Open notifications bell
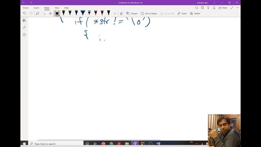This screenshot has width=261, height=147. [214, 8]
